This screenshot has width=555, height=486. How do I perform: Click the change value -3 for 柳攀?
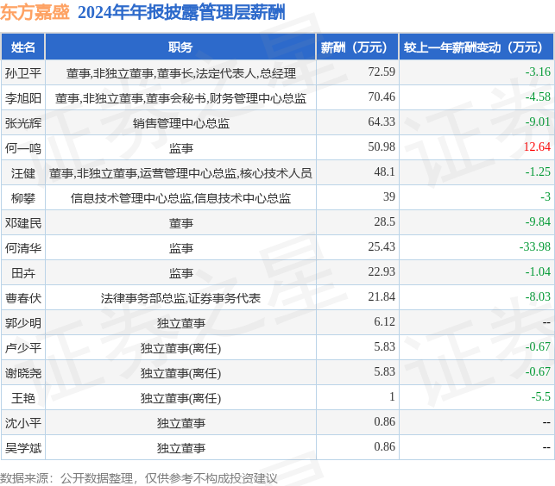546,196
